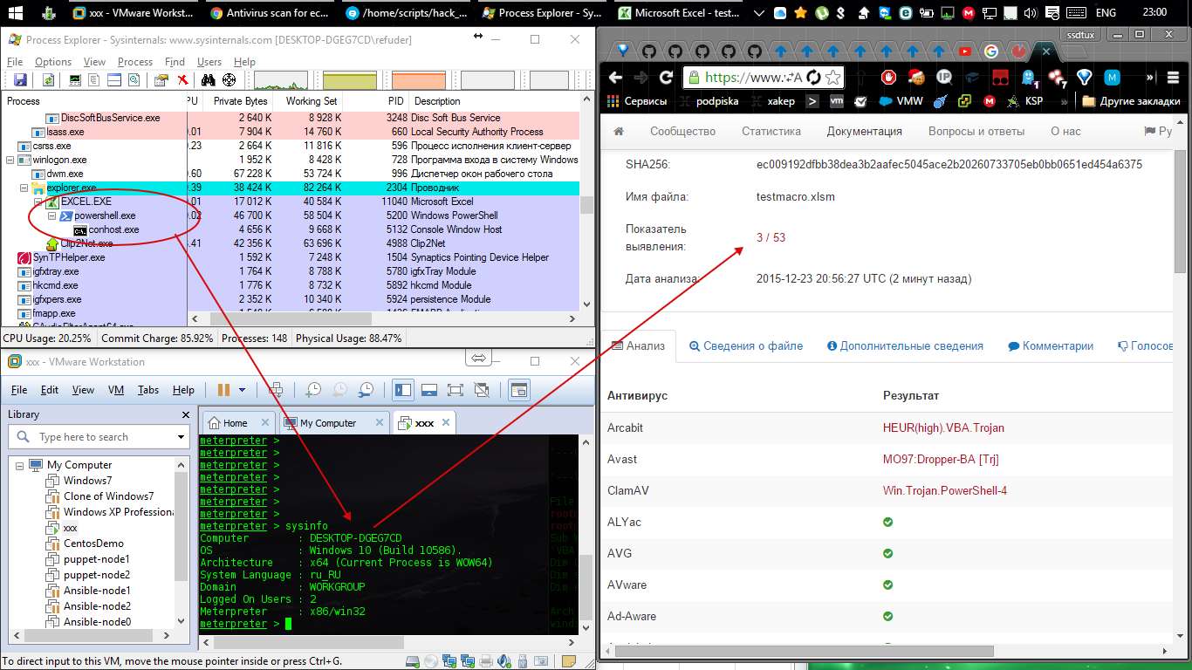Click the red AdBlock stop-sign extension icon
The image size is (1192, 670).
tap(888, 78)
